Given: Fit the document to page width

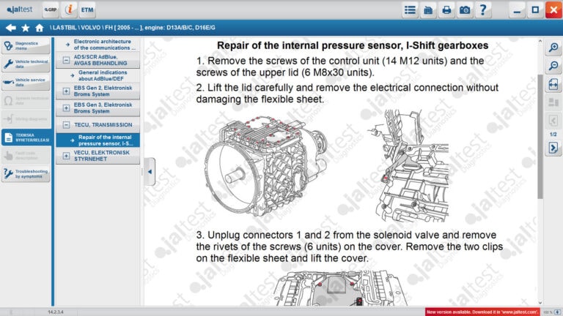Looking at the screenshot, I should pos(553,85).
